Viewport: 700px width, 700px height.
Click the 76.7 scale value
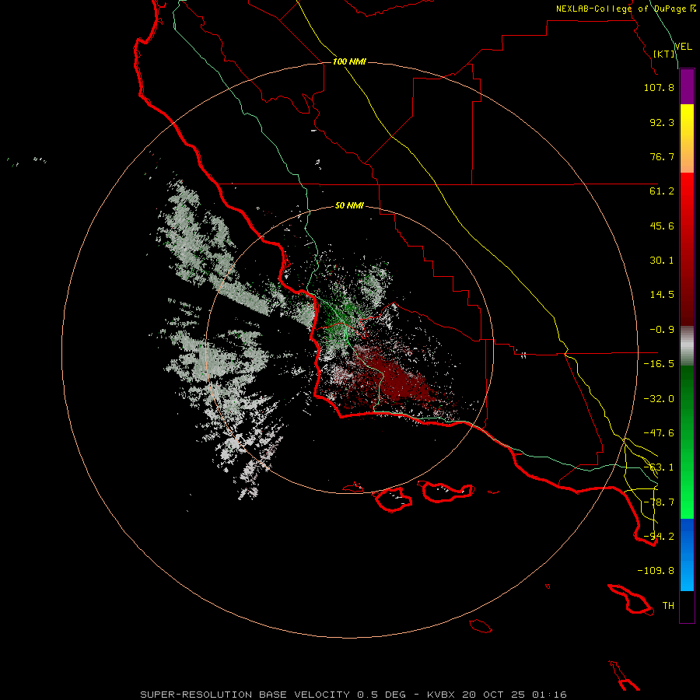(x=662, y=156)
